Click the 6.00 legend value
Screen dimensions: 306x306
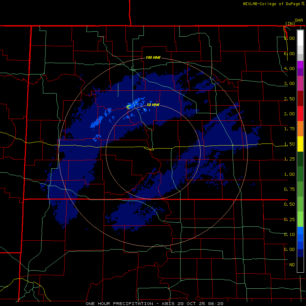289,53
